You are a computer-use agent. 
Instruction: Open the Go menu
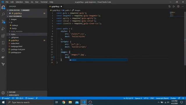coord(32,2)
